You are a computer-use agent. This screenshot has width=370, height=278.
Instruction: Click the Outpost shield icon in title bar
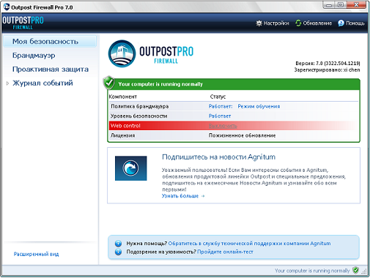click(7, 7)
